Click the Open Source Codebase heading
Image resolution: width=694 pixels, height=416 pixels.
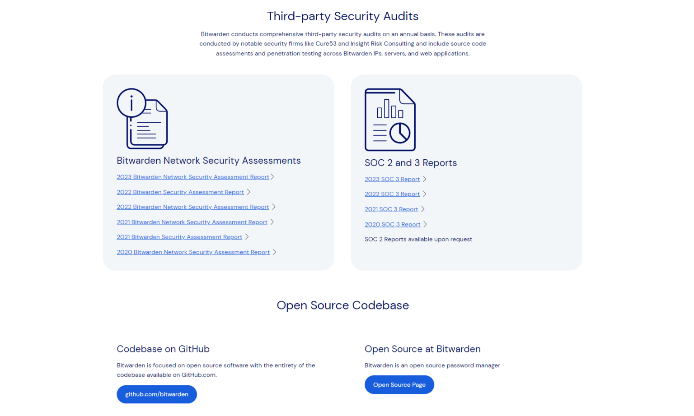pos(343,305)
